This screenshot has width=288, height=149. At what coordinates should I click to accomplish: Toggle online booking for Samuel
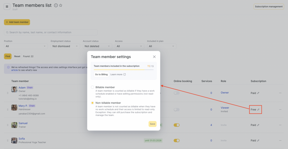[x=176, y=125]
